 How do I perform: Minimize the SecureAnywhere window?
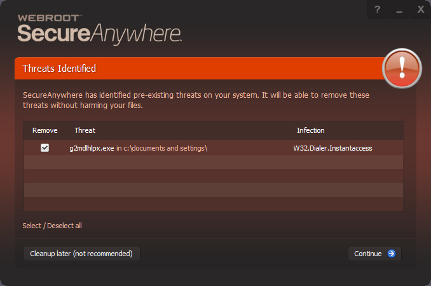pos(399,9)
